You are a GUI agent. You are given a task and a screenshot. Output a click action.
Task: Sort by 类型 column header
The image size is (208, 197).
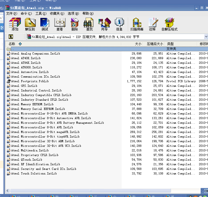(181, 44)
